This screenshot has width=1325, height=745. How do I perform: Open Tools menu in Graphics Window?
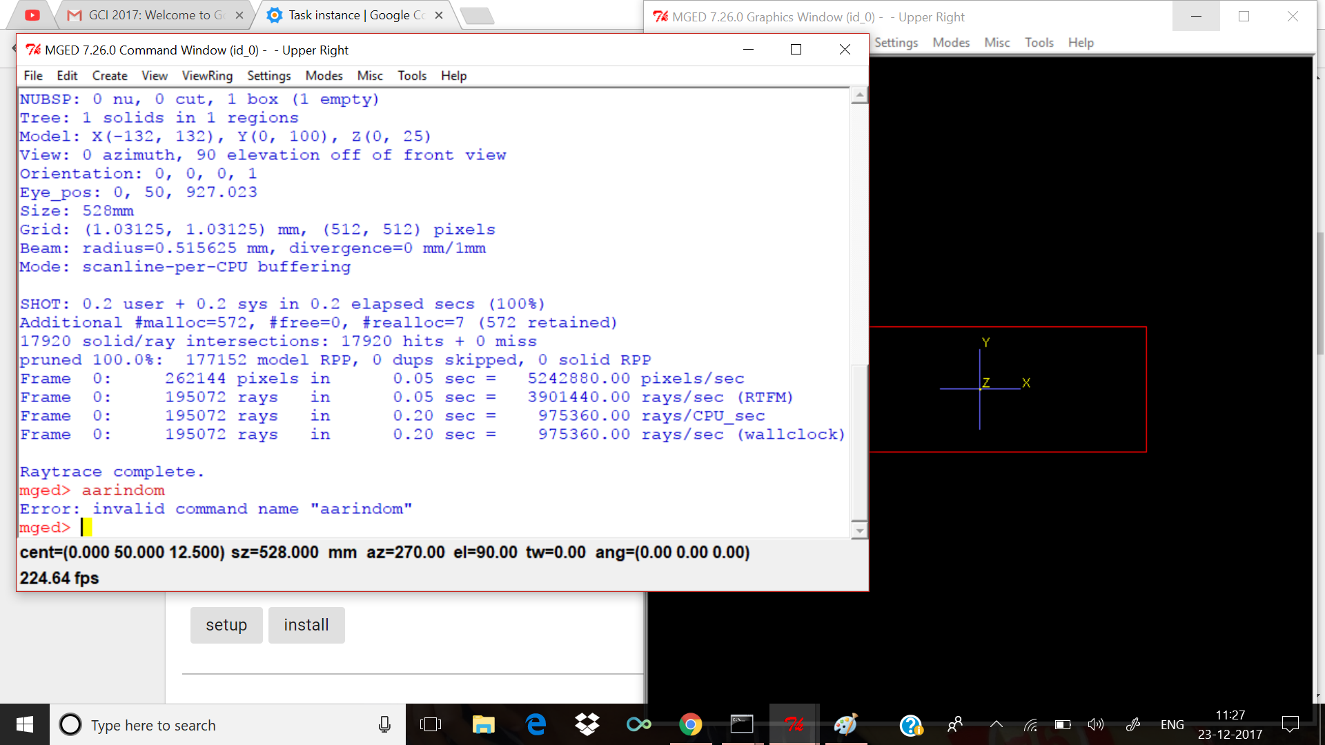coord(1039,43)
